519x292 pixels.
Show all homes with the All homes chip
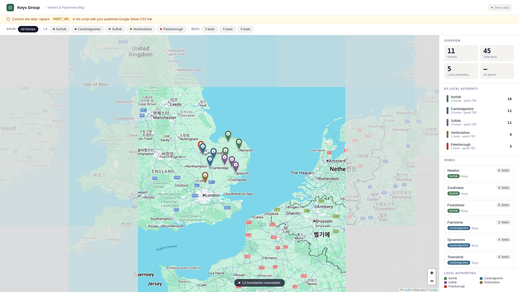(28, 29)
